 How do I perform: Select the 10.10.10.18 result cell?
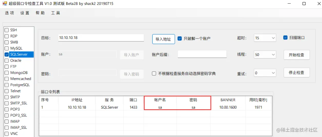pos(77,107)
